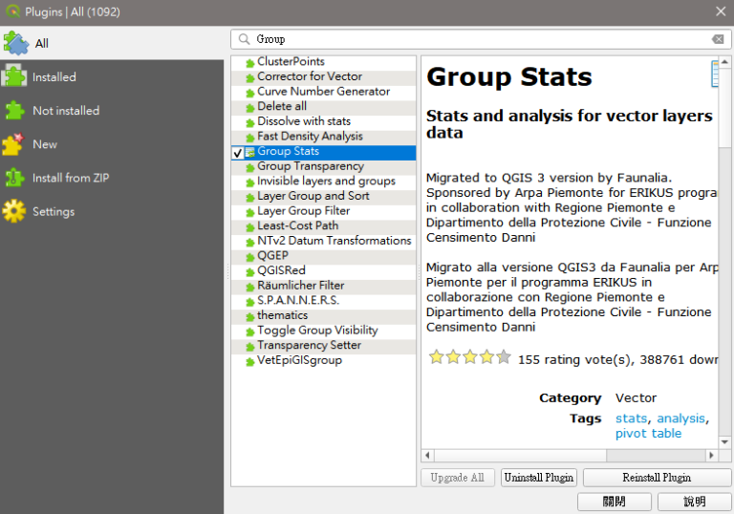
Task: Open the Installed tab
Action: click(54, 77)
